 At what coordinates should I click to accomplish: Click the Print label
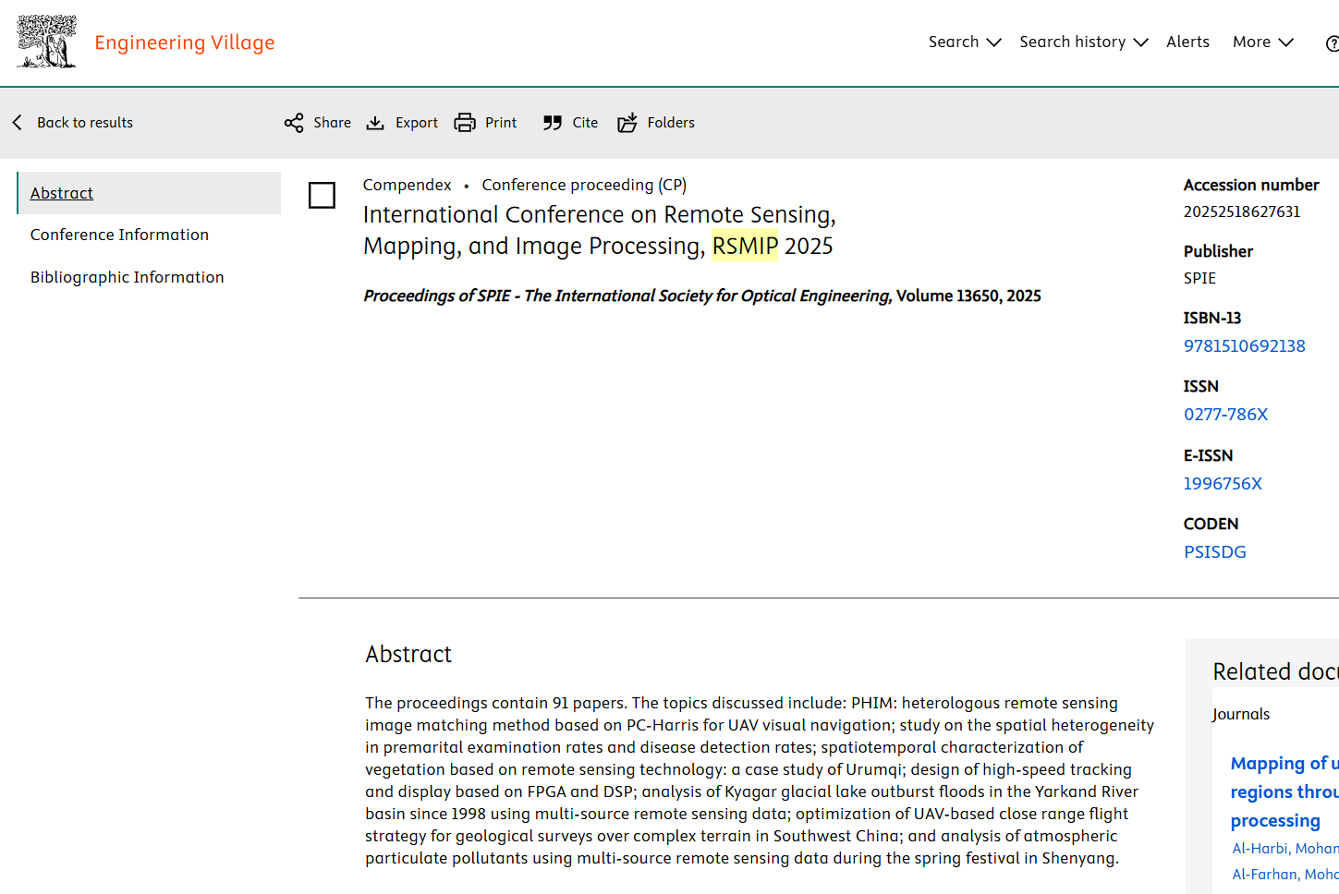pyautogui.click(x=501, y=123)
